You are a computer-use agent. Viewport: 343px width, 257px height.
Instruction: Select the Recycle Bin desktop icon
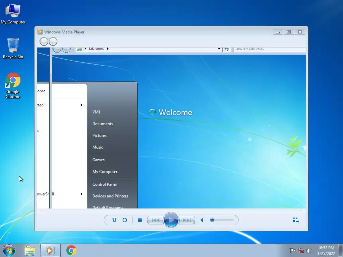coord(13,49)
